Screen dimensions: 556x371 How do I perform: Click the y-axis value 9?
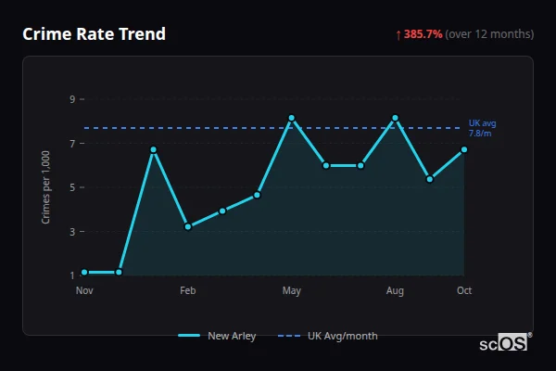[x=72, y=99]
